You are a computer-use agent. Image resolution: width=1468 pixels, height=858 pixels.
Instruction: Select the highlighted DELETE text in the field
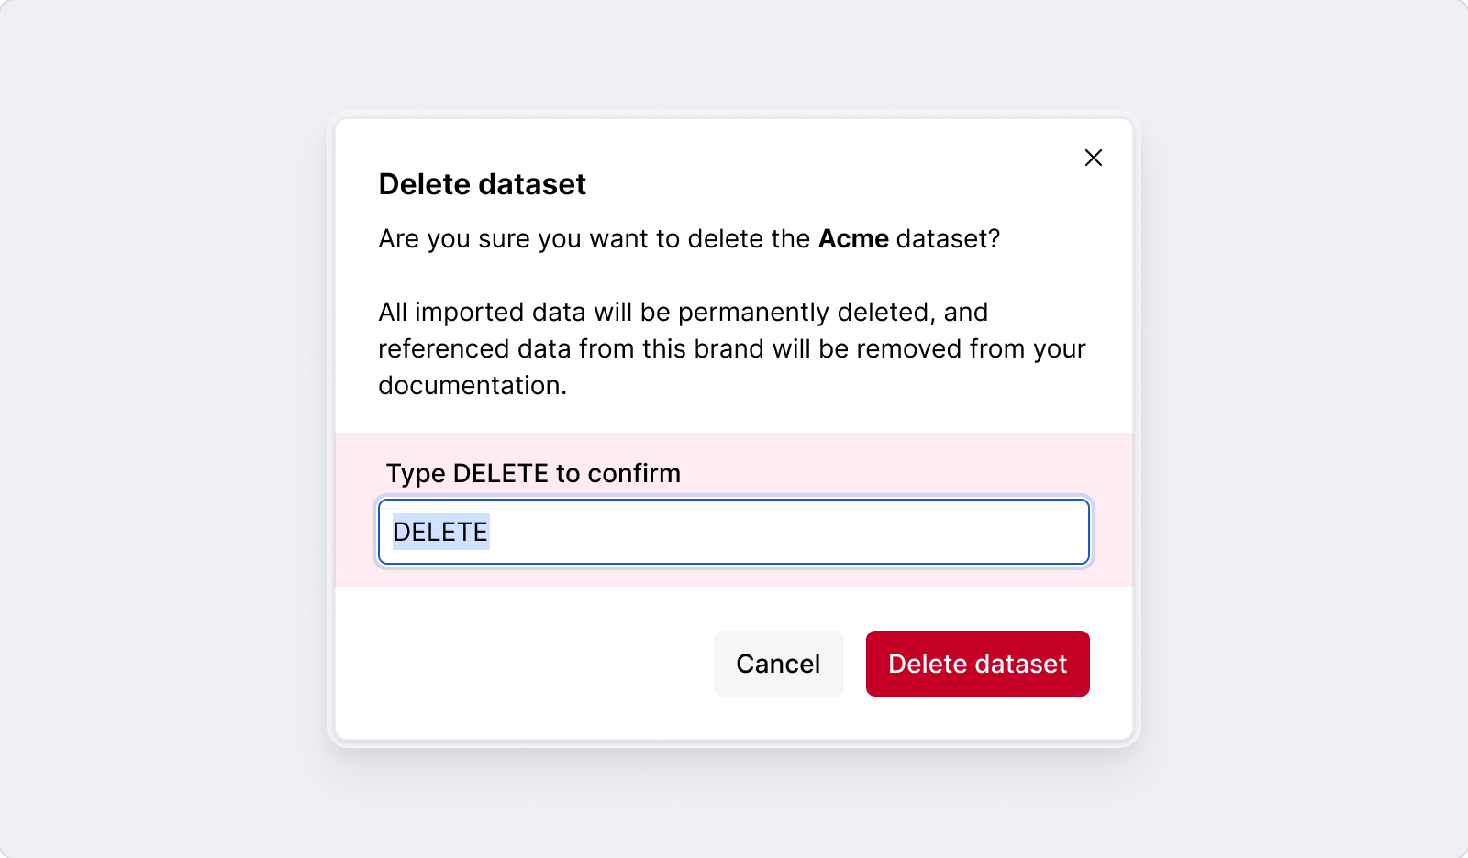(x=440, y=532)
